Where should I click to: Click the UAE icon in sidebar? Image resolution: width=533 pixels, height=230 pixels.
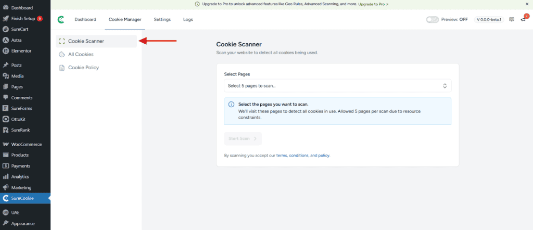pyautogui.click(x=5, y=213)
